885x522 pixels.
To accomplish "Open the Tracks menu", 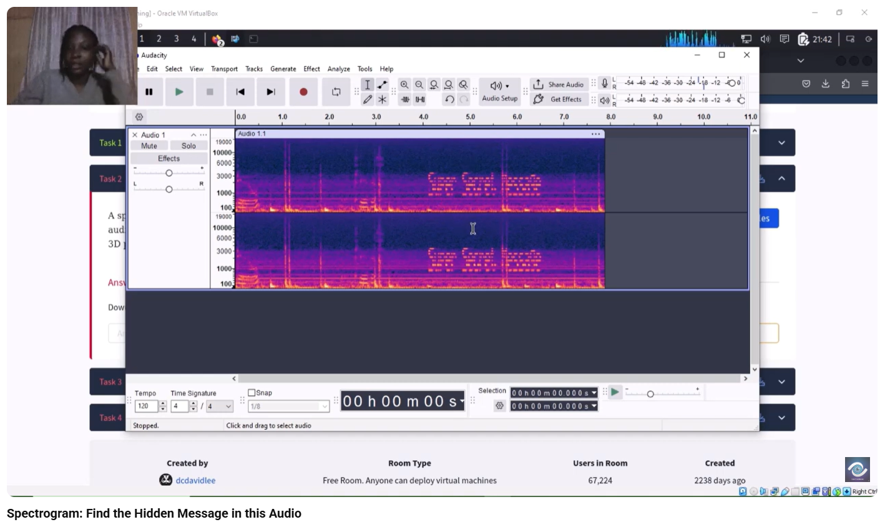I will (x=254, y=69).
